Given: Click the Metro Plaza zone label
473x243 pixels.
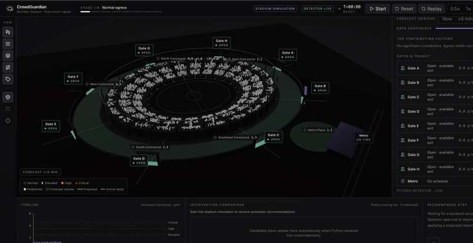Looking at the screenshot, I should click(x=317, y=130).
